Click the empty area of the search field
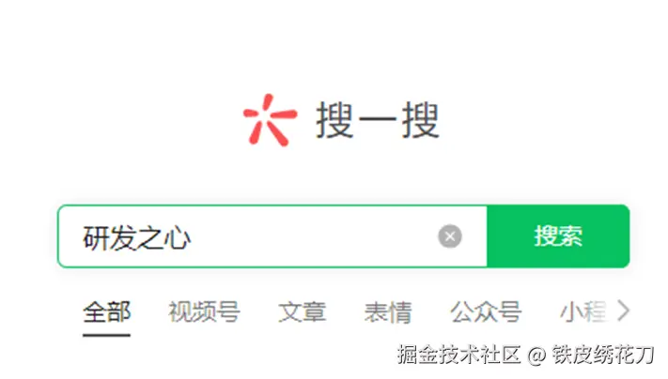 coord(313,236)
